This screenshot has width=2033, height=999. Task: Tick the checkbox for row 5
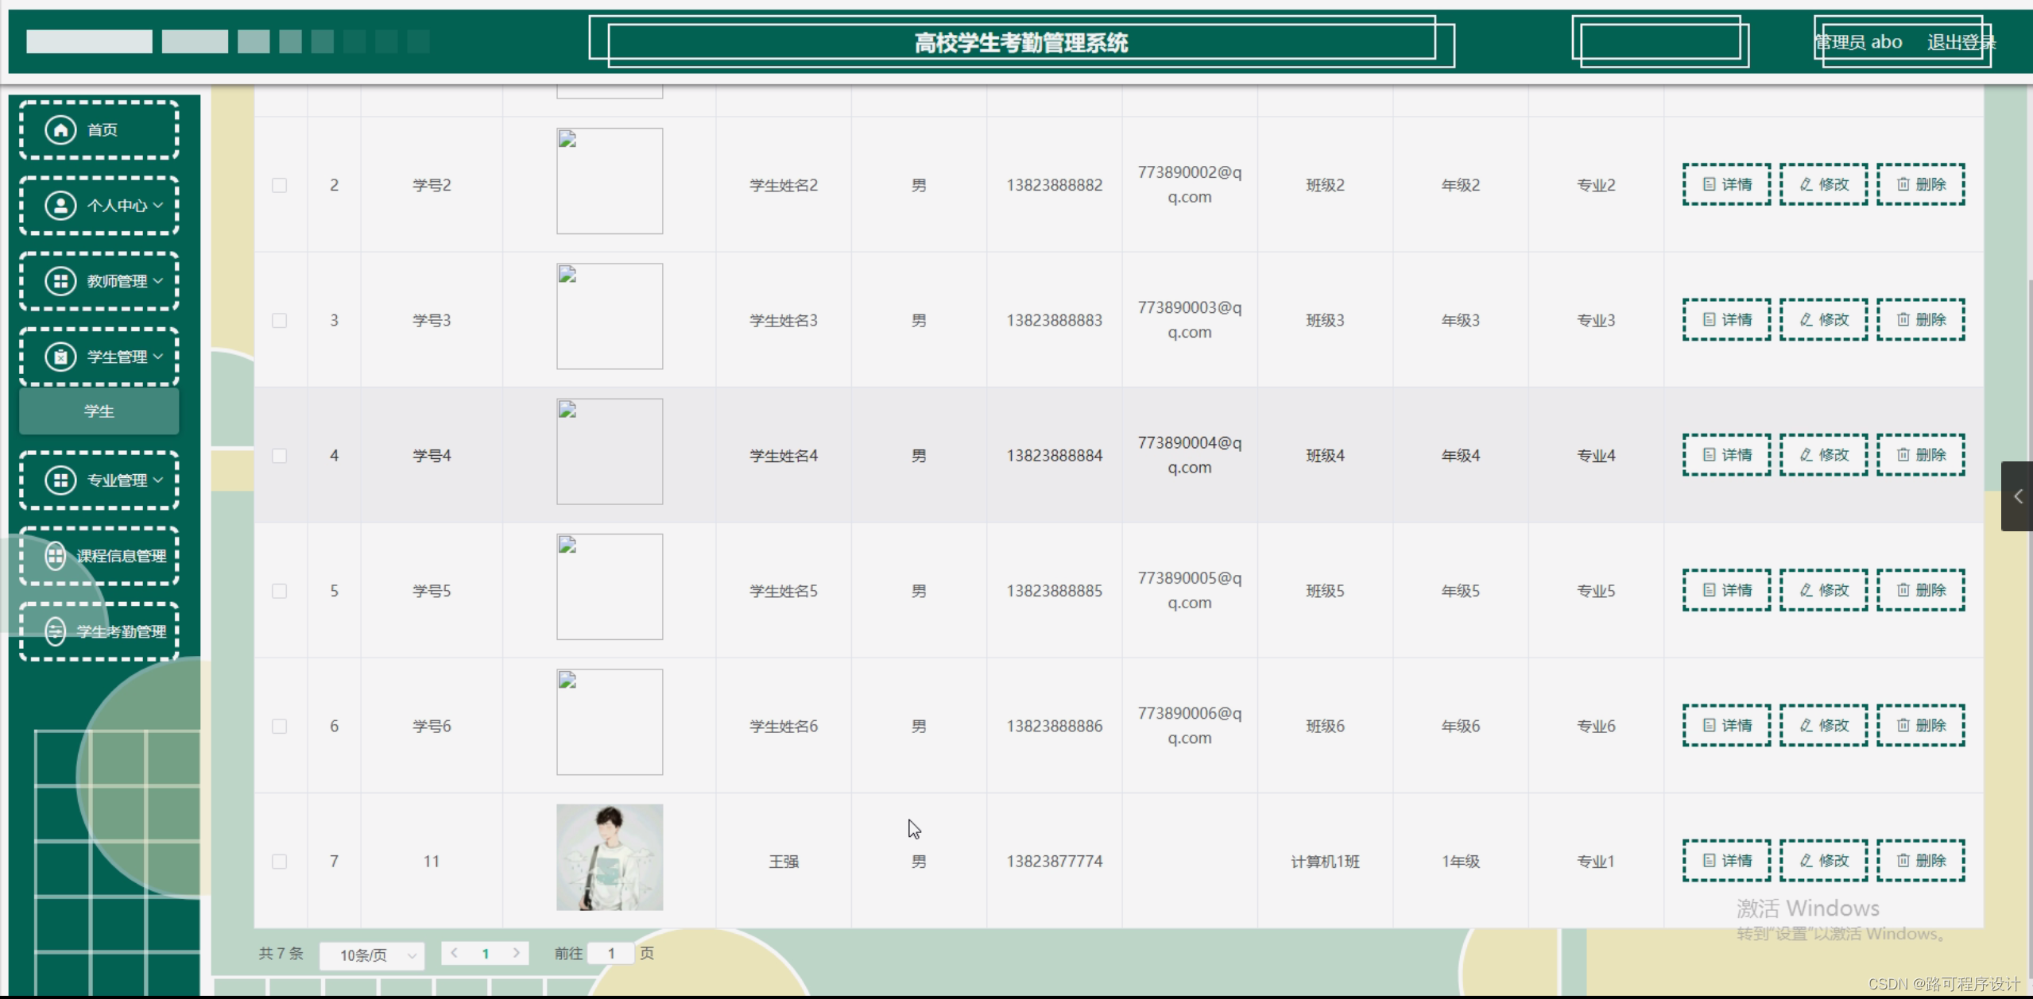click(x=279, y=591)
